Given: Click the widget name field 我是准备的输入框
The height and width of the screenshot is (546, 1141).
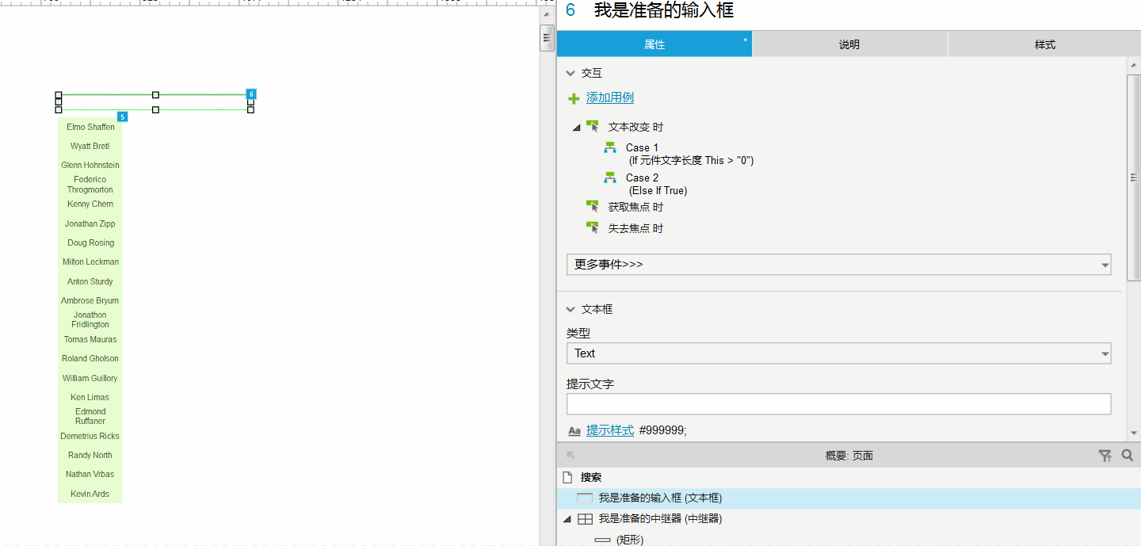Looking at the screenshot, I should (664, 10).
